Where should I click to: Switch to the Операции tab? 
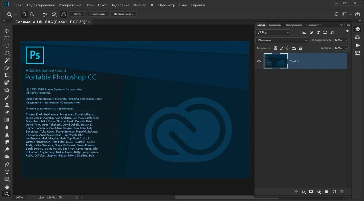294,25
